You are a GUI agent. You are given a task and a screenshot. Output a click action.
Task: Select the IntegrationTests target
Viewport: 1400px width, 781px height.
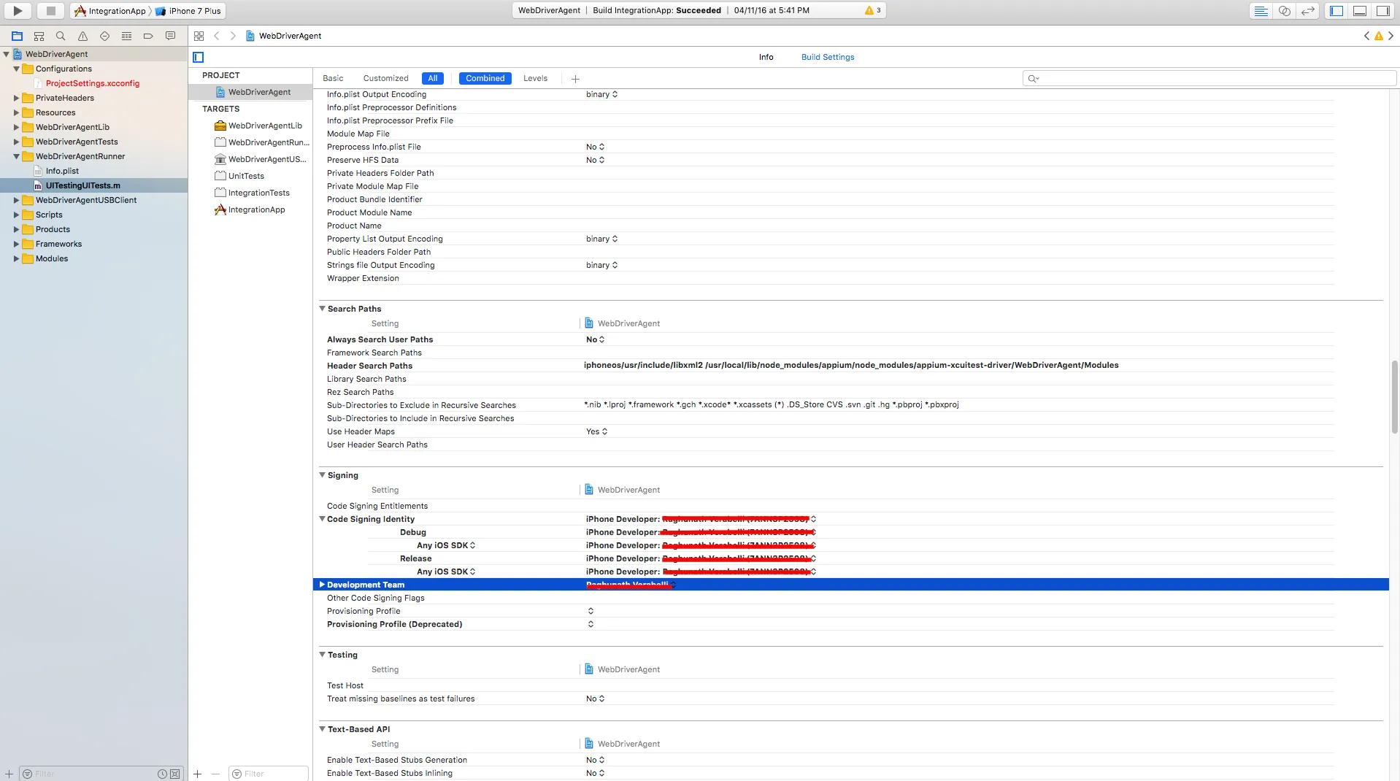click(x=253, y=193)
